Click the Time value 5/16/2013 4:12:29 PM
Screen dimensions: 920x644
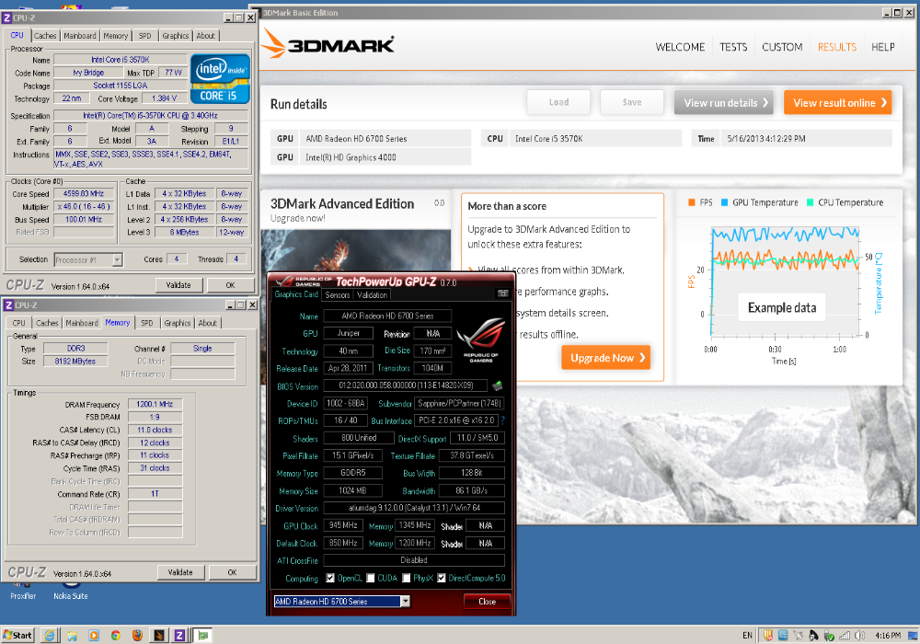[x=765, y=139]
